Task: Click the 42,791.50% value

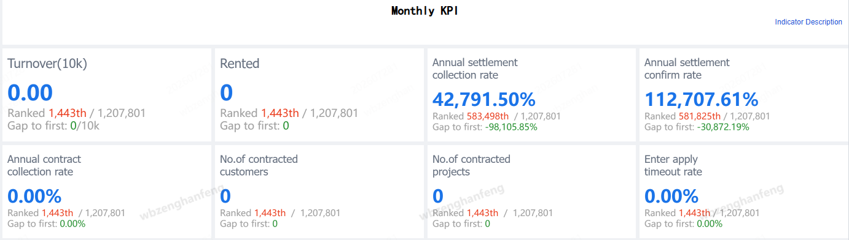Action: tap(484, 99)
